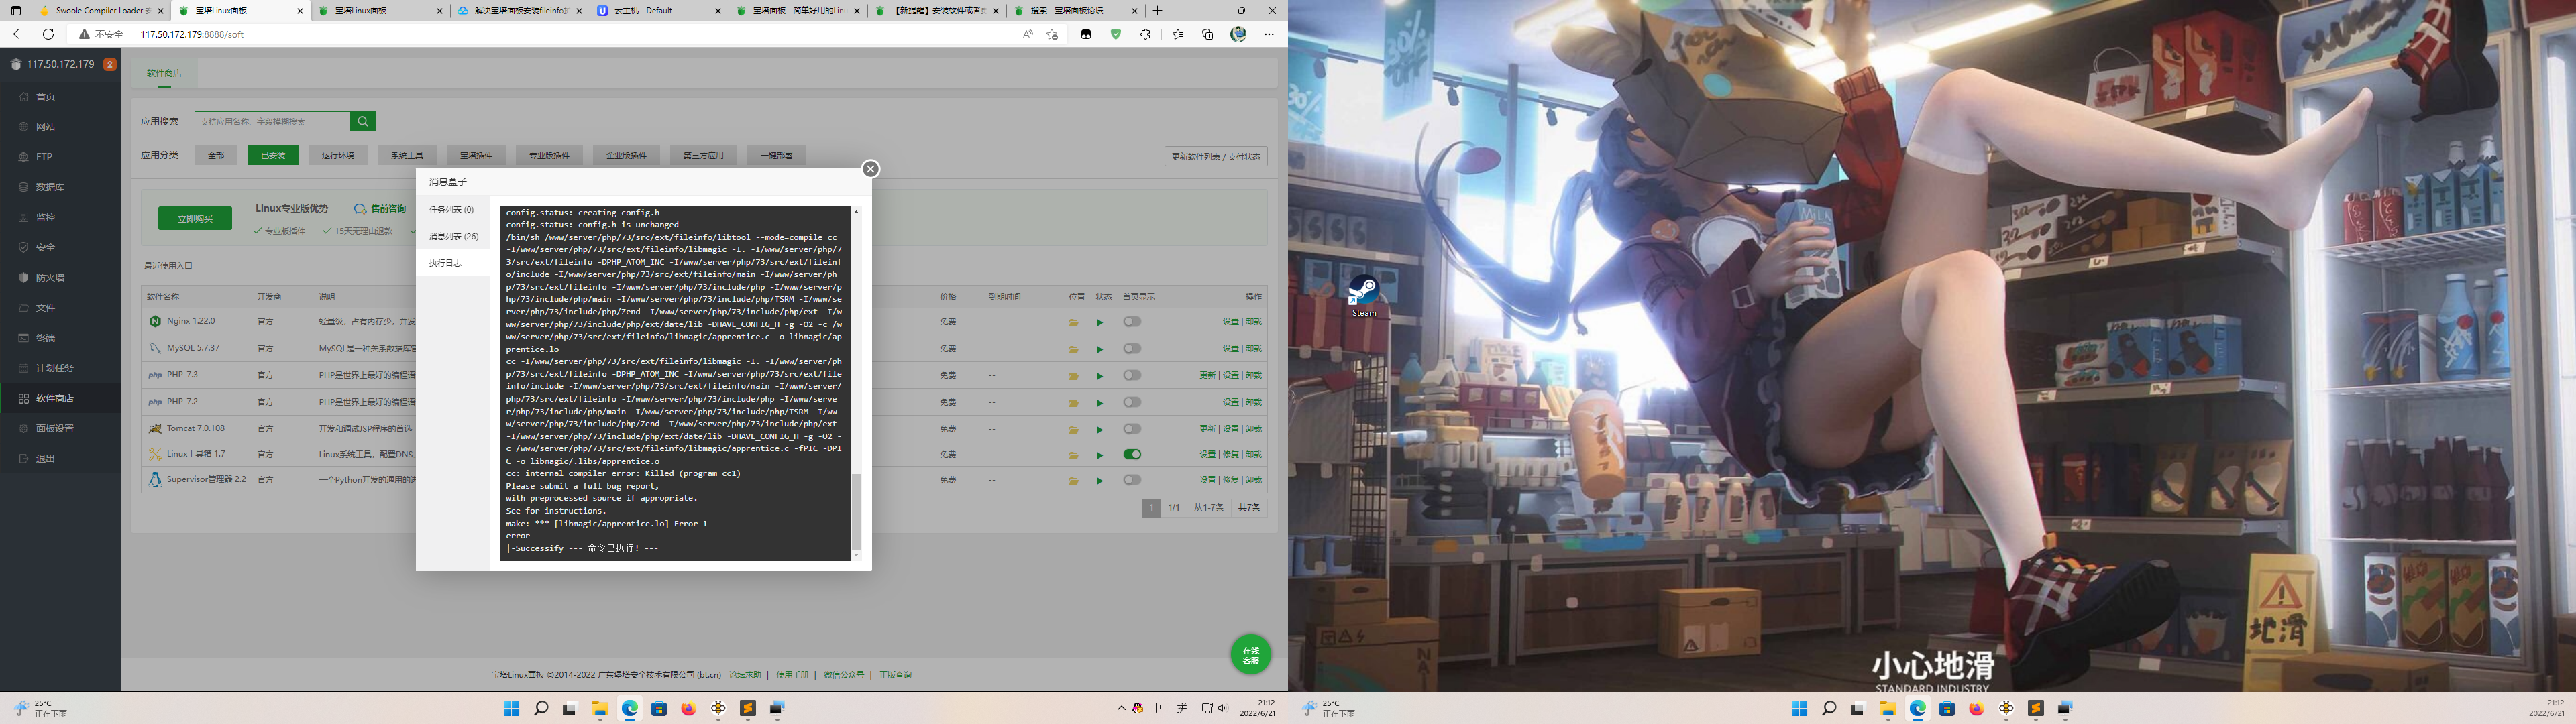The image size is (2576, 724).
Task: Toggle homepage display for MySQL 5.7.37
Action: (1132, 349)
